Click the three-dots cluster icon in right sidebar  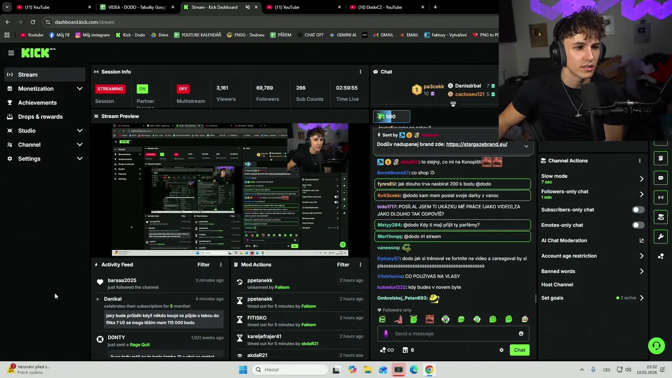click(x=660, y=256)
